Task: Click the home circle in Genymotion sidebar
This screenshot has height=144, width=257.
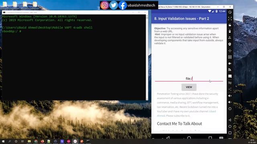Action: pyautogui.click(x=230, y=126)
